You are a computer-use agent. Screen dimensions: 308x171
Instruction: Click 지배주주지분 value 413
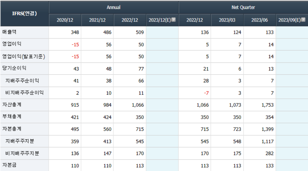(x=107, y=141)
